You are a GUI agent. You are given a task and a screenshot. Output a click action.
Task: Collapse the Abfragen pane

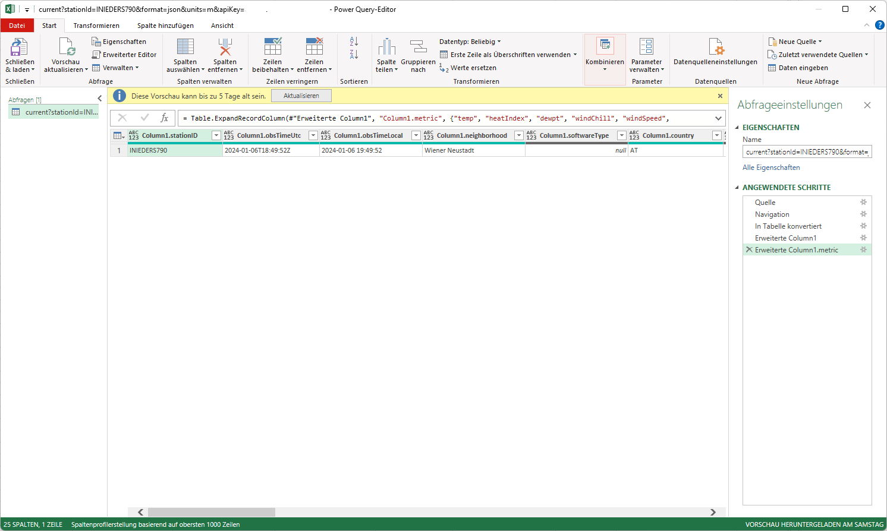point(99,99)
